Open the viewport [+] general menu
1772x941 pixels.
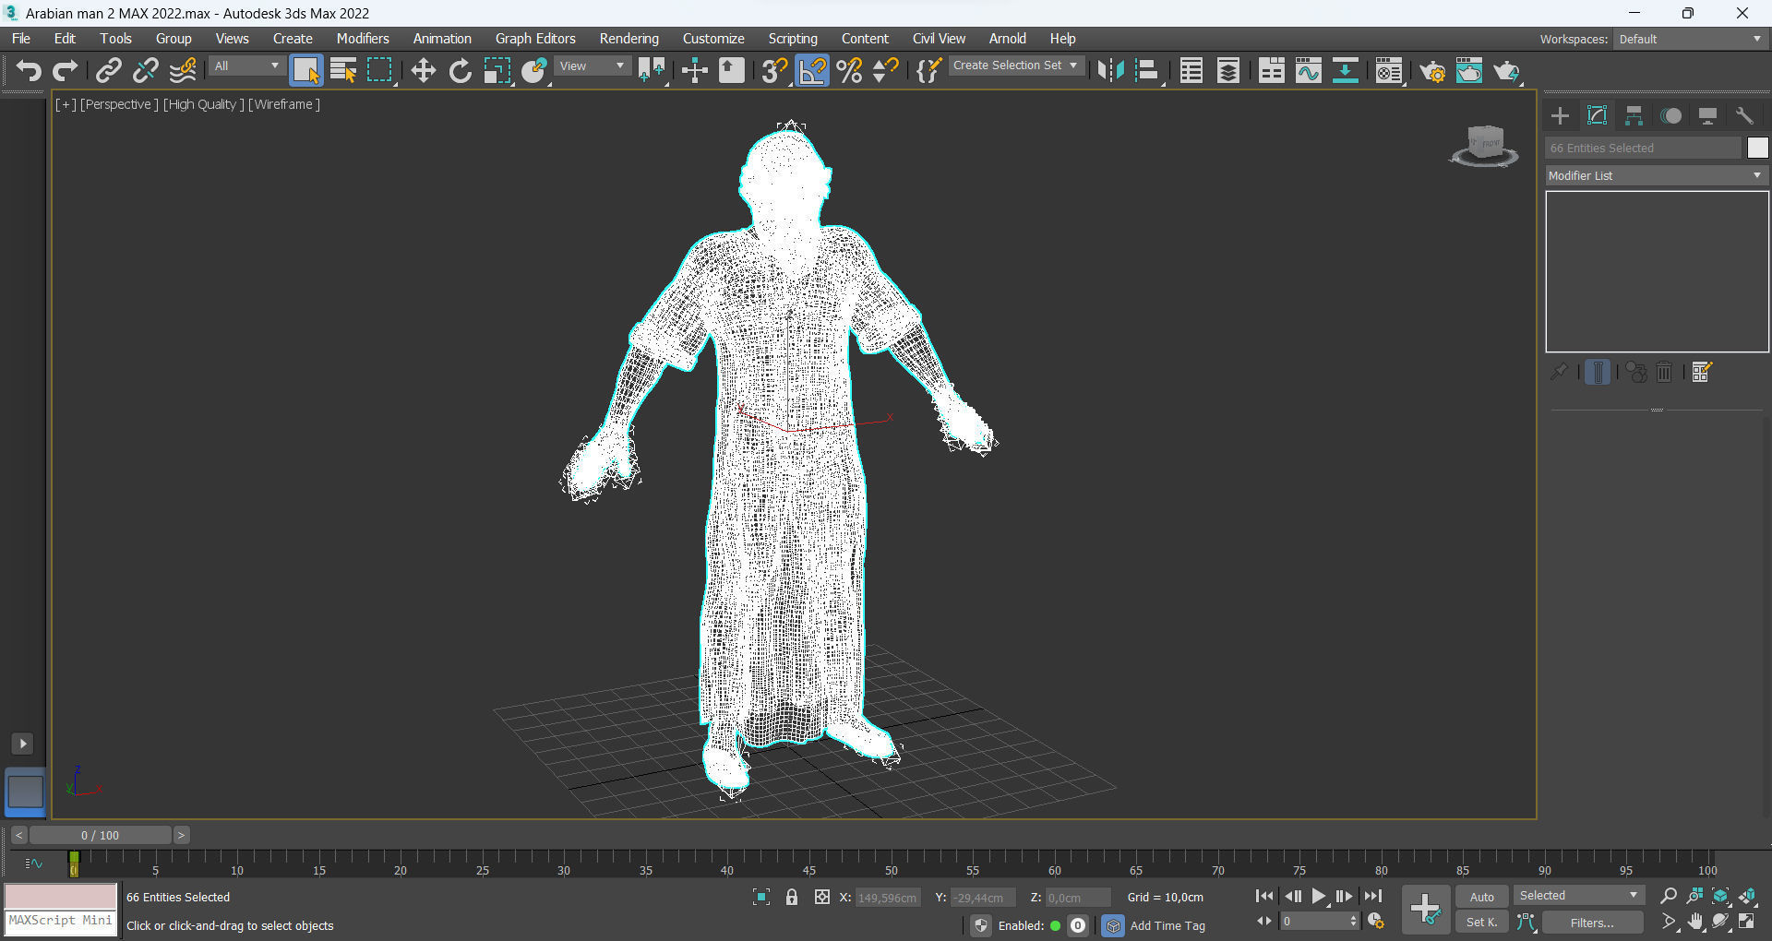click(x=66, y=104)
